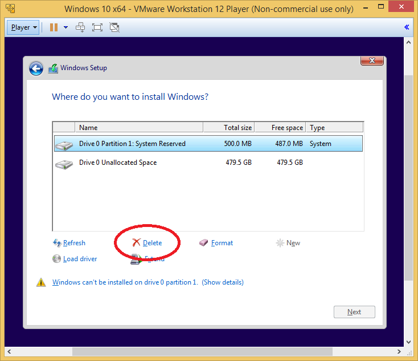Click the vertical scrollbar down arrow

tap(408, 342)
